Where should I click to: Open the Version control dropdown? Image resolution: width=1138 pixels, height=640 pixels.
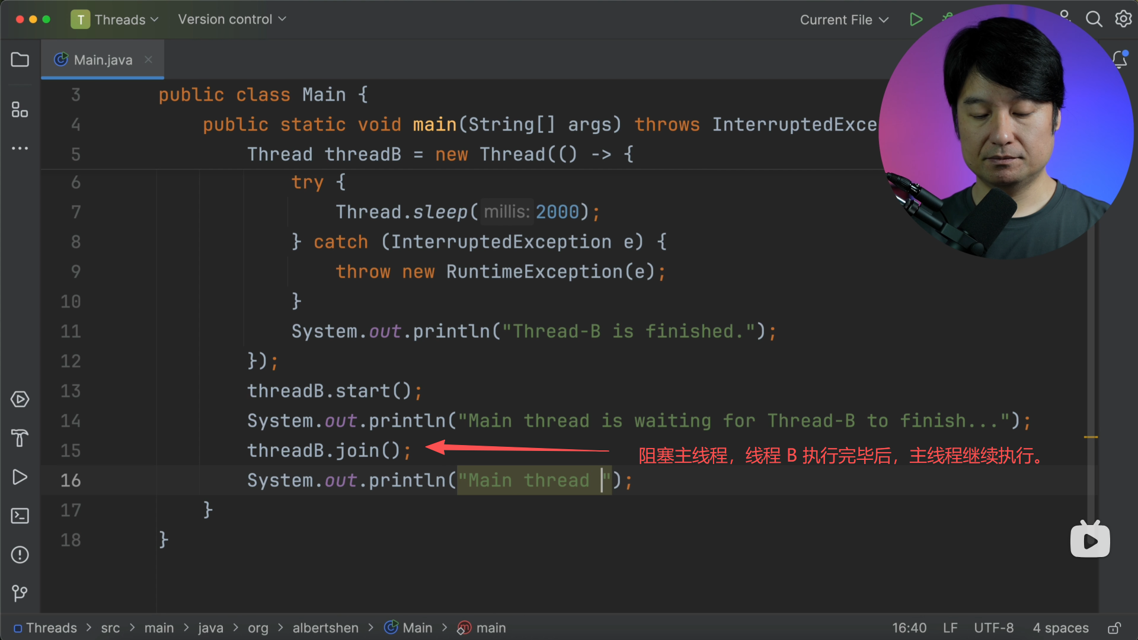[x=232, y=20]
